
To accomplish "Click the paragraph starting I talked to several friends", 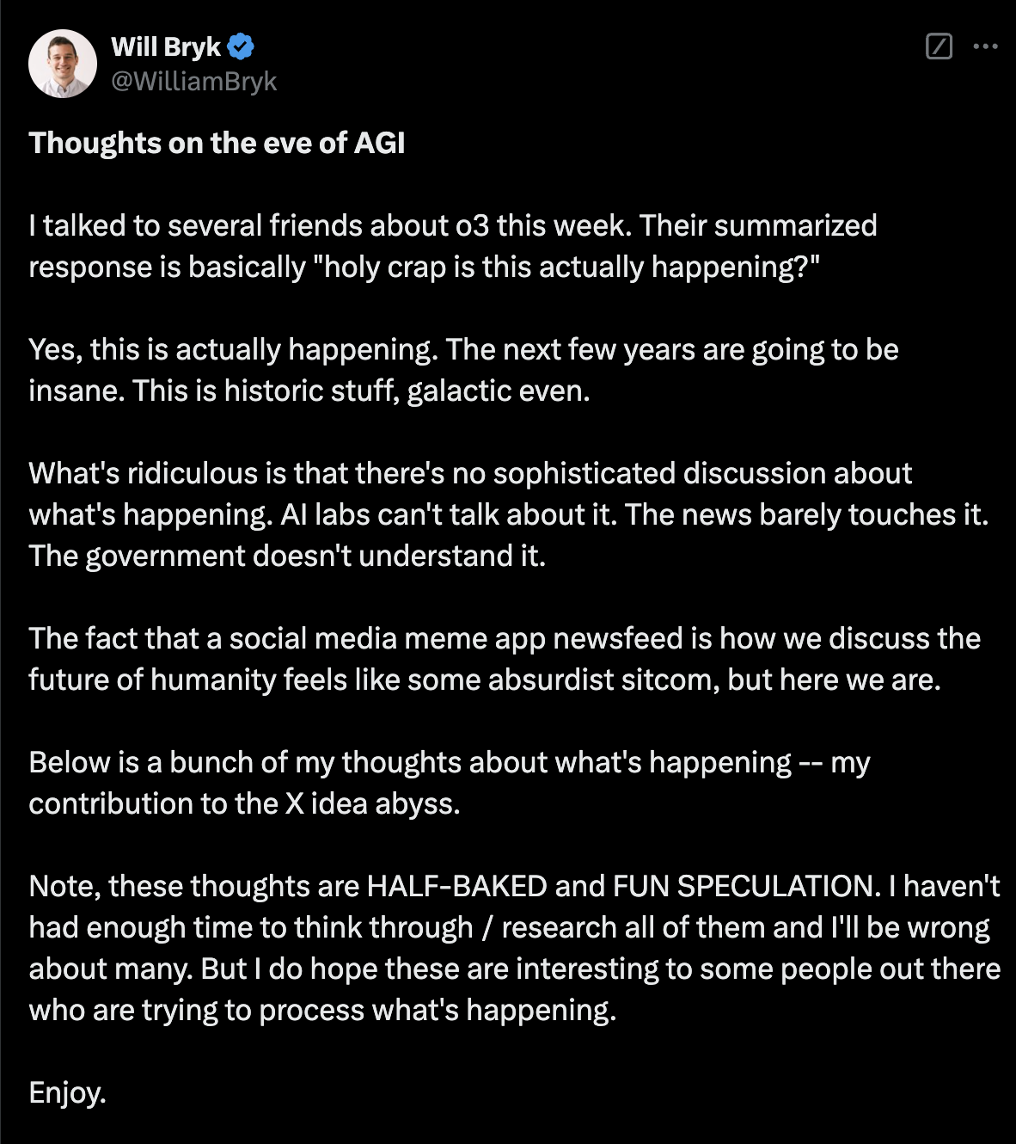I will coord(453,246).
